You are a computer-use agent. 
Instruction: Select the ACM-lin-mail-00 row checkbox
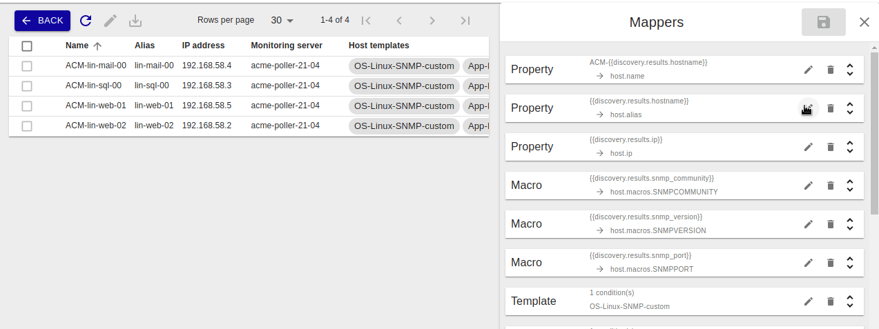27,66
